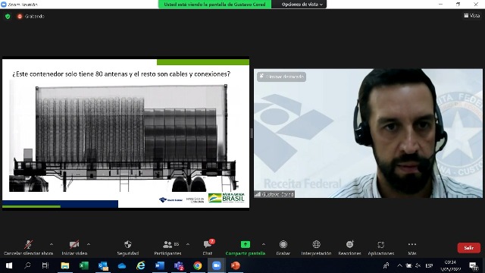Click the Eliminar destacado button
485x273 pixels.
pos(281,77)
